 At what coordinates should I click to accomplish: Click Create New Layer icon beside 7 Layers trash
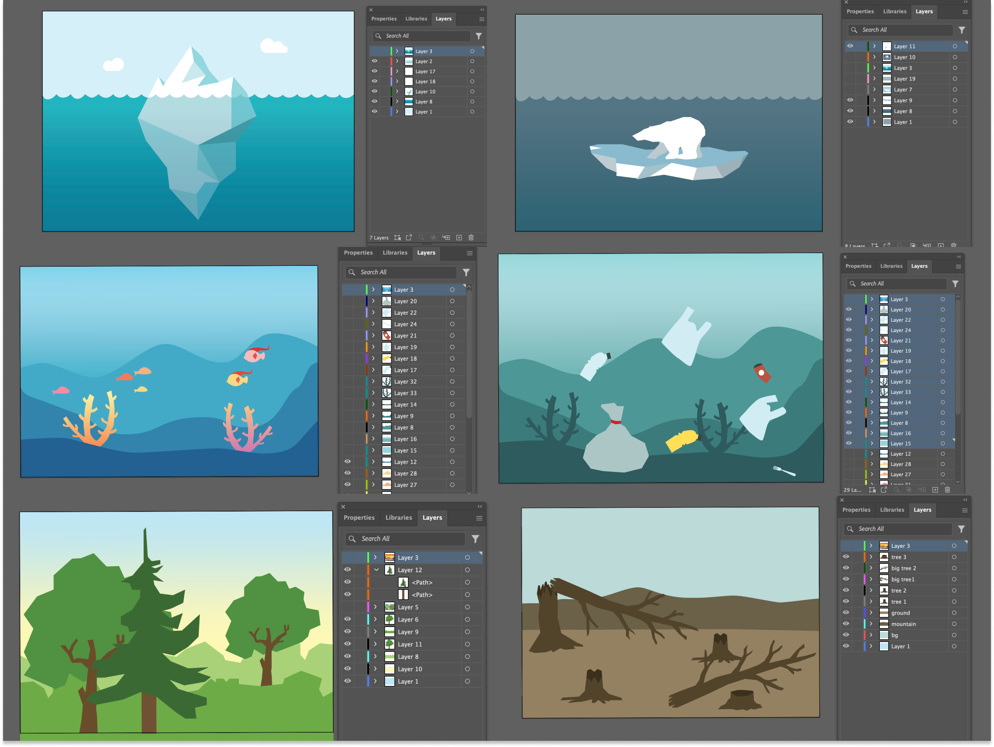pos(459,237)
